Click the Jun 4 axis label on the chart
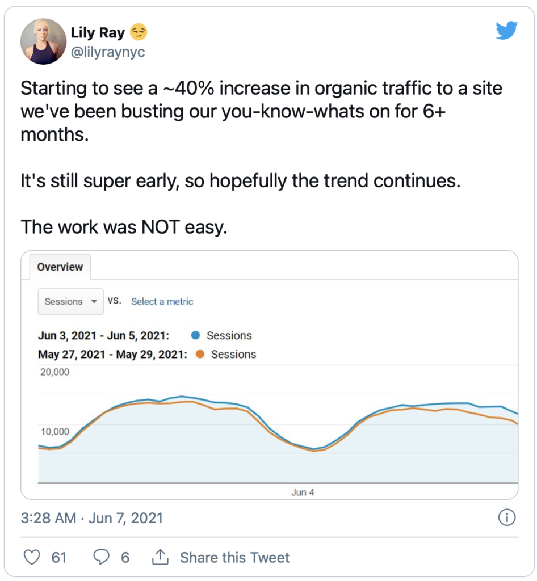 (303, 492)
